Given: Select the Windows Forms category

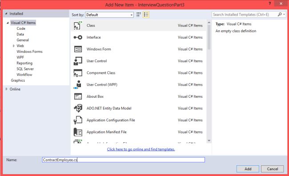Looking at the screenshot, I should click(x=29, y=52).
